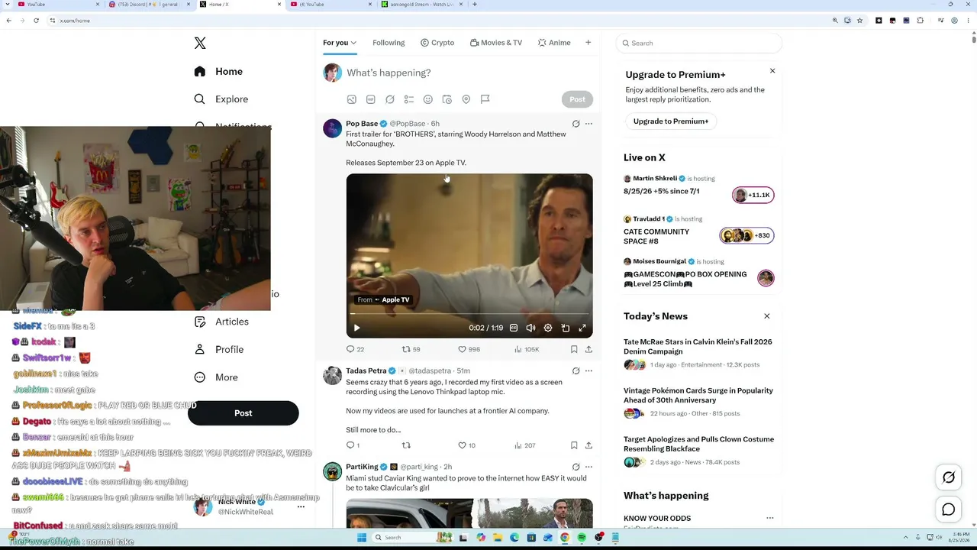Click the flag icon in composer
The image size is (977, 550).
485,99
